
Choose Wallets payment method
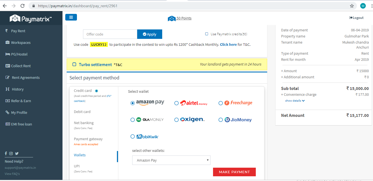(x=80, y=155)
